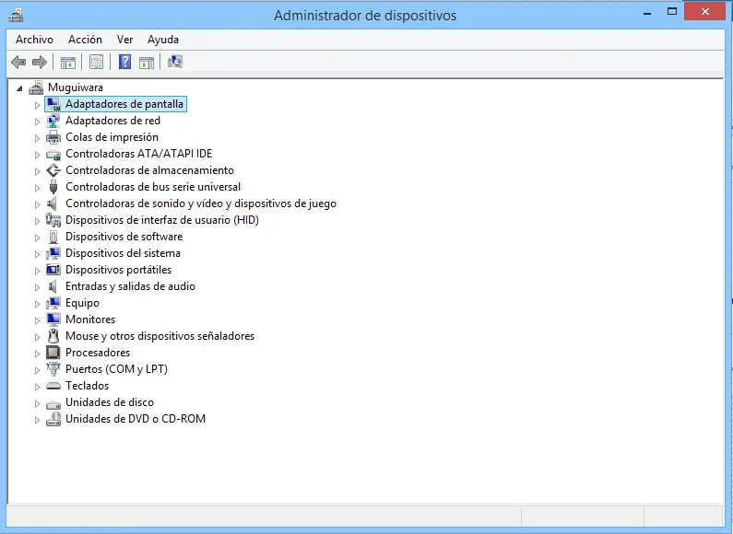Click the icon beside Dispositivos portátiles

[x=53, y=270]
